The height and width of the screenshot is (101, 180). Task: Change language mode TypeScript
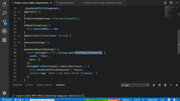(x=152, y=100)
